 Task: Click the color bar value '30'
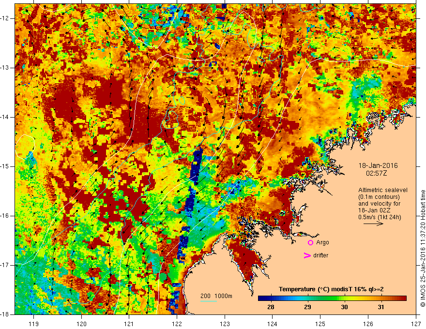coord(344,307)
